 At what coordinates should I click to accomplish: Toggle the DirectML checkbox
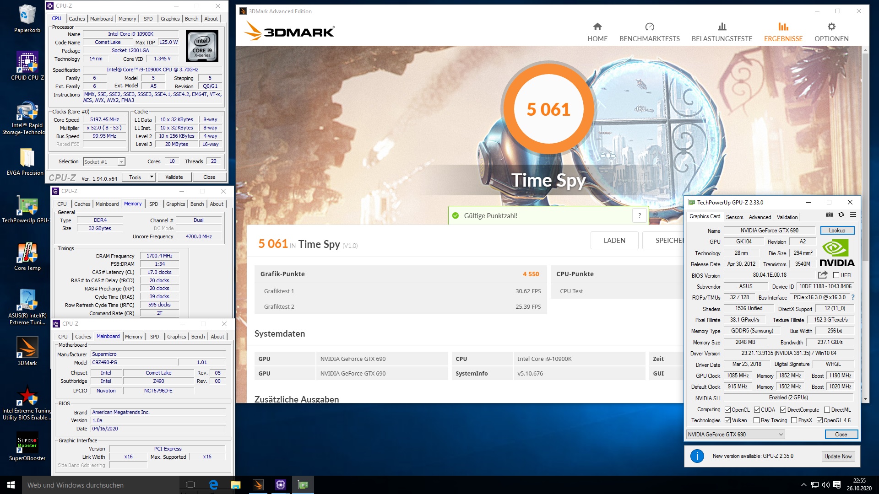(827, 410)
